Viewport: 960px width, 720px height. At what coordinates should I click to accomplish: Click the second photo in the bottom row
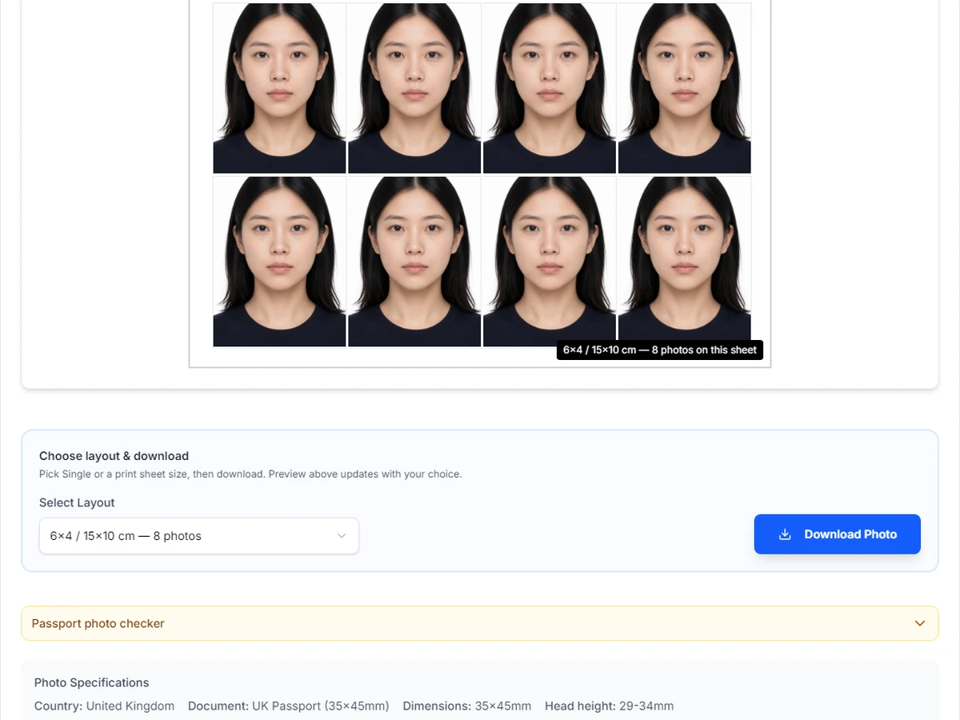pyautogui.click(x=414, y=262)
